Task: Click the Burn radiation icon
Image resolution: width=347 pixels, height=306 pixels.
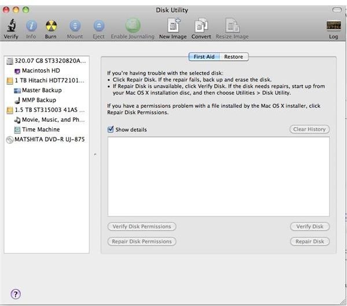Action: tap(51, 25)
